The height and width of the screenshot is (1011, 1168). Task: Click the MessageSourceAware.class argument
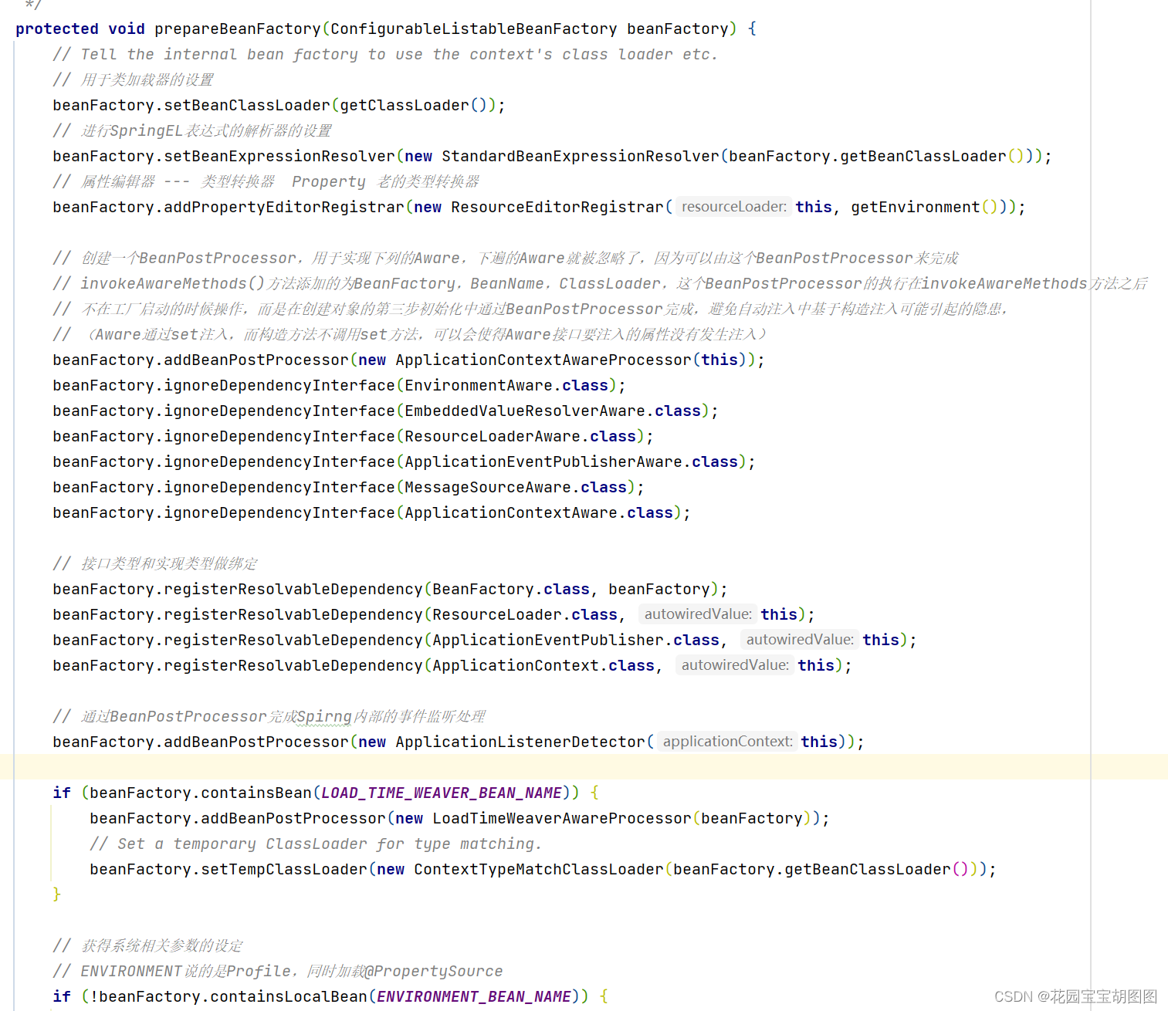pyautogui.click(x=519, y=487)
